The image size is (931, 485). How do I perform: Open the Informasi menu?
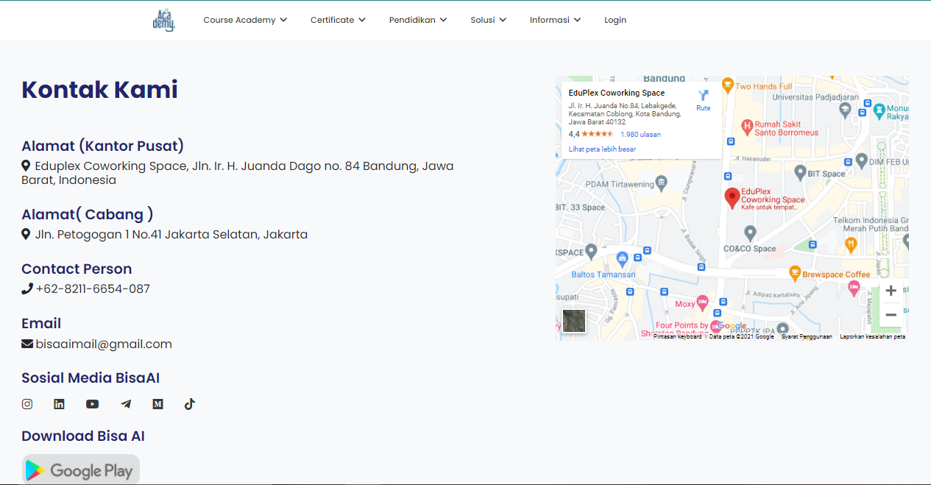click(x=555, y=20)
